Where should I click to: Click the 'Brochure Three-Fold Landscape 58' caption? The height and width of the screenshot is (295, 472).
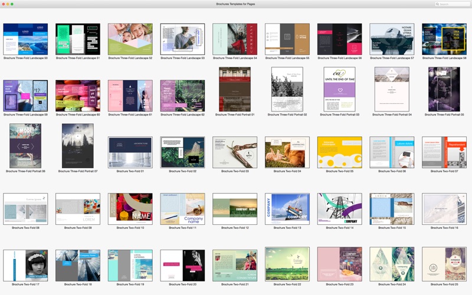pyautogui.click(x=444, y=58)
